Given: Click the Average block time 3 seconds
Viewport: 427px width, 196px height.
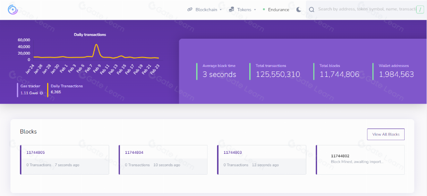Looking at the screenshot, I should pyautogui.click(x=219, y=74).
